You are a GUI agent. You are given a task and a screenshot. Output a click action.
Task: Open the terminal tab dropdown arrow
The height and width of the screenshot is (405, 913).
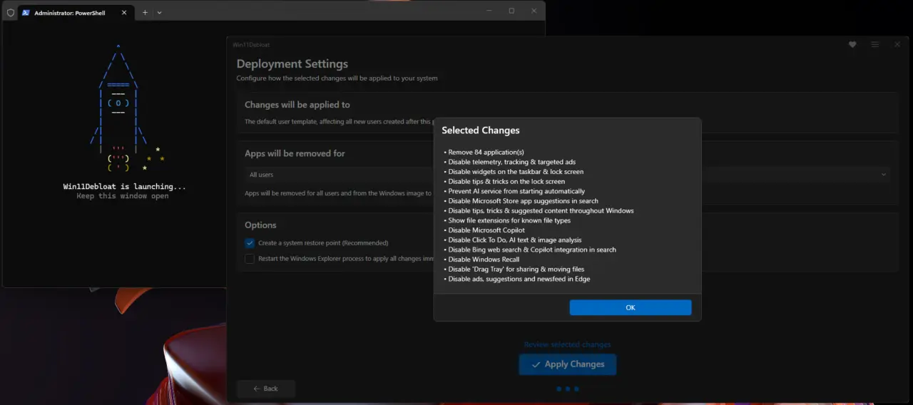click(159, 12)
